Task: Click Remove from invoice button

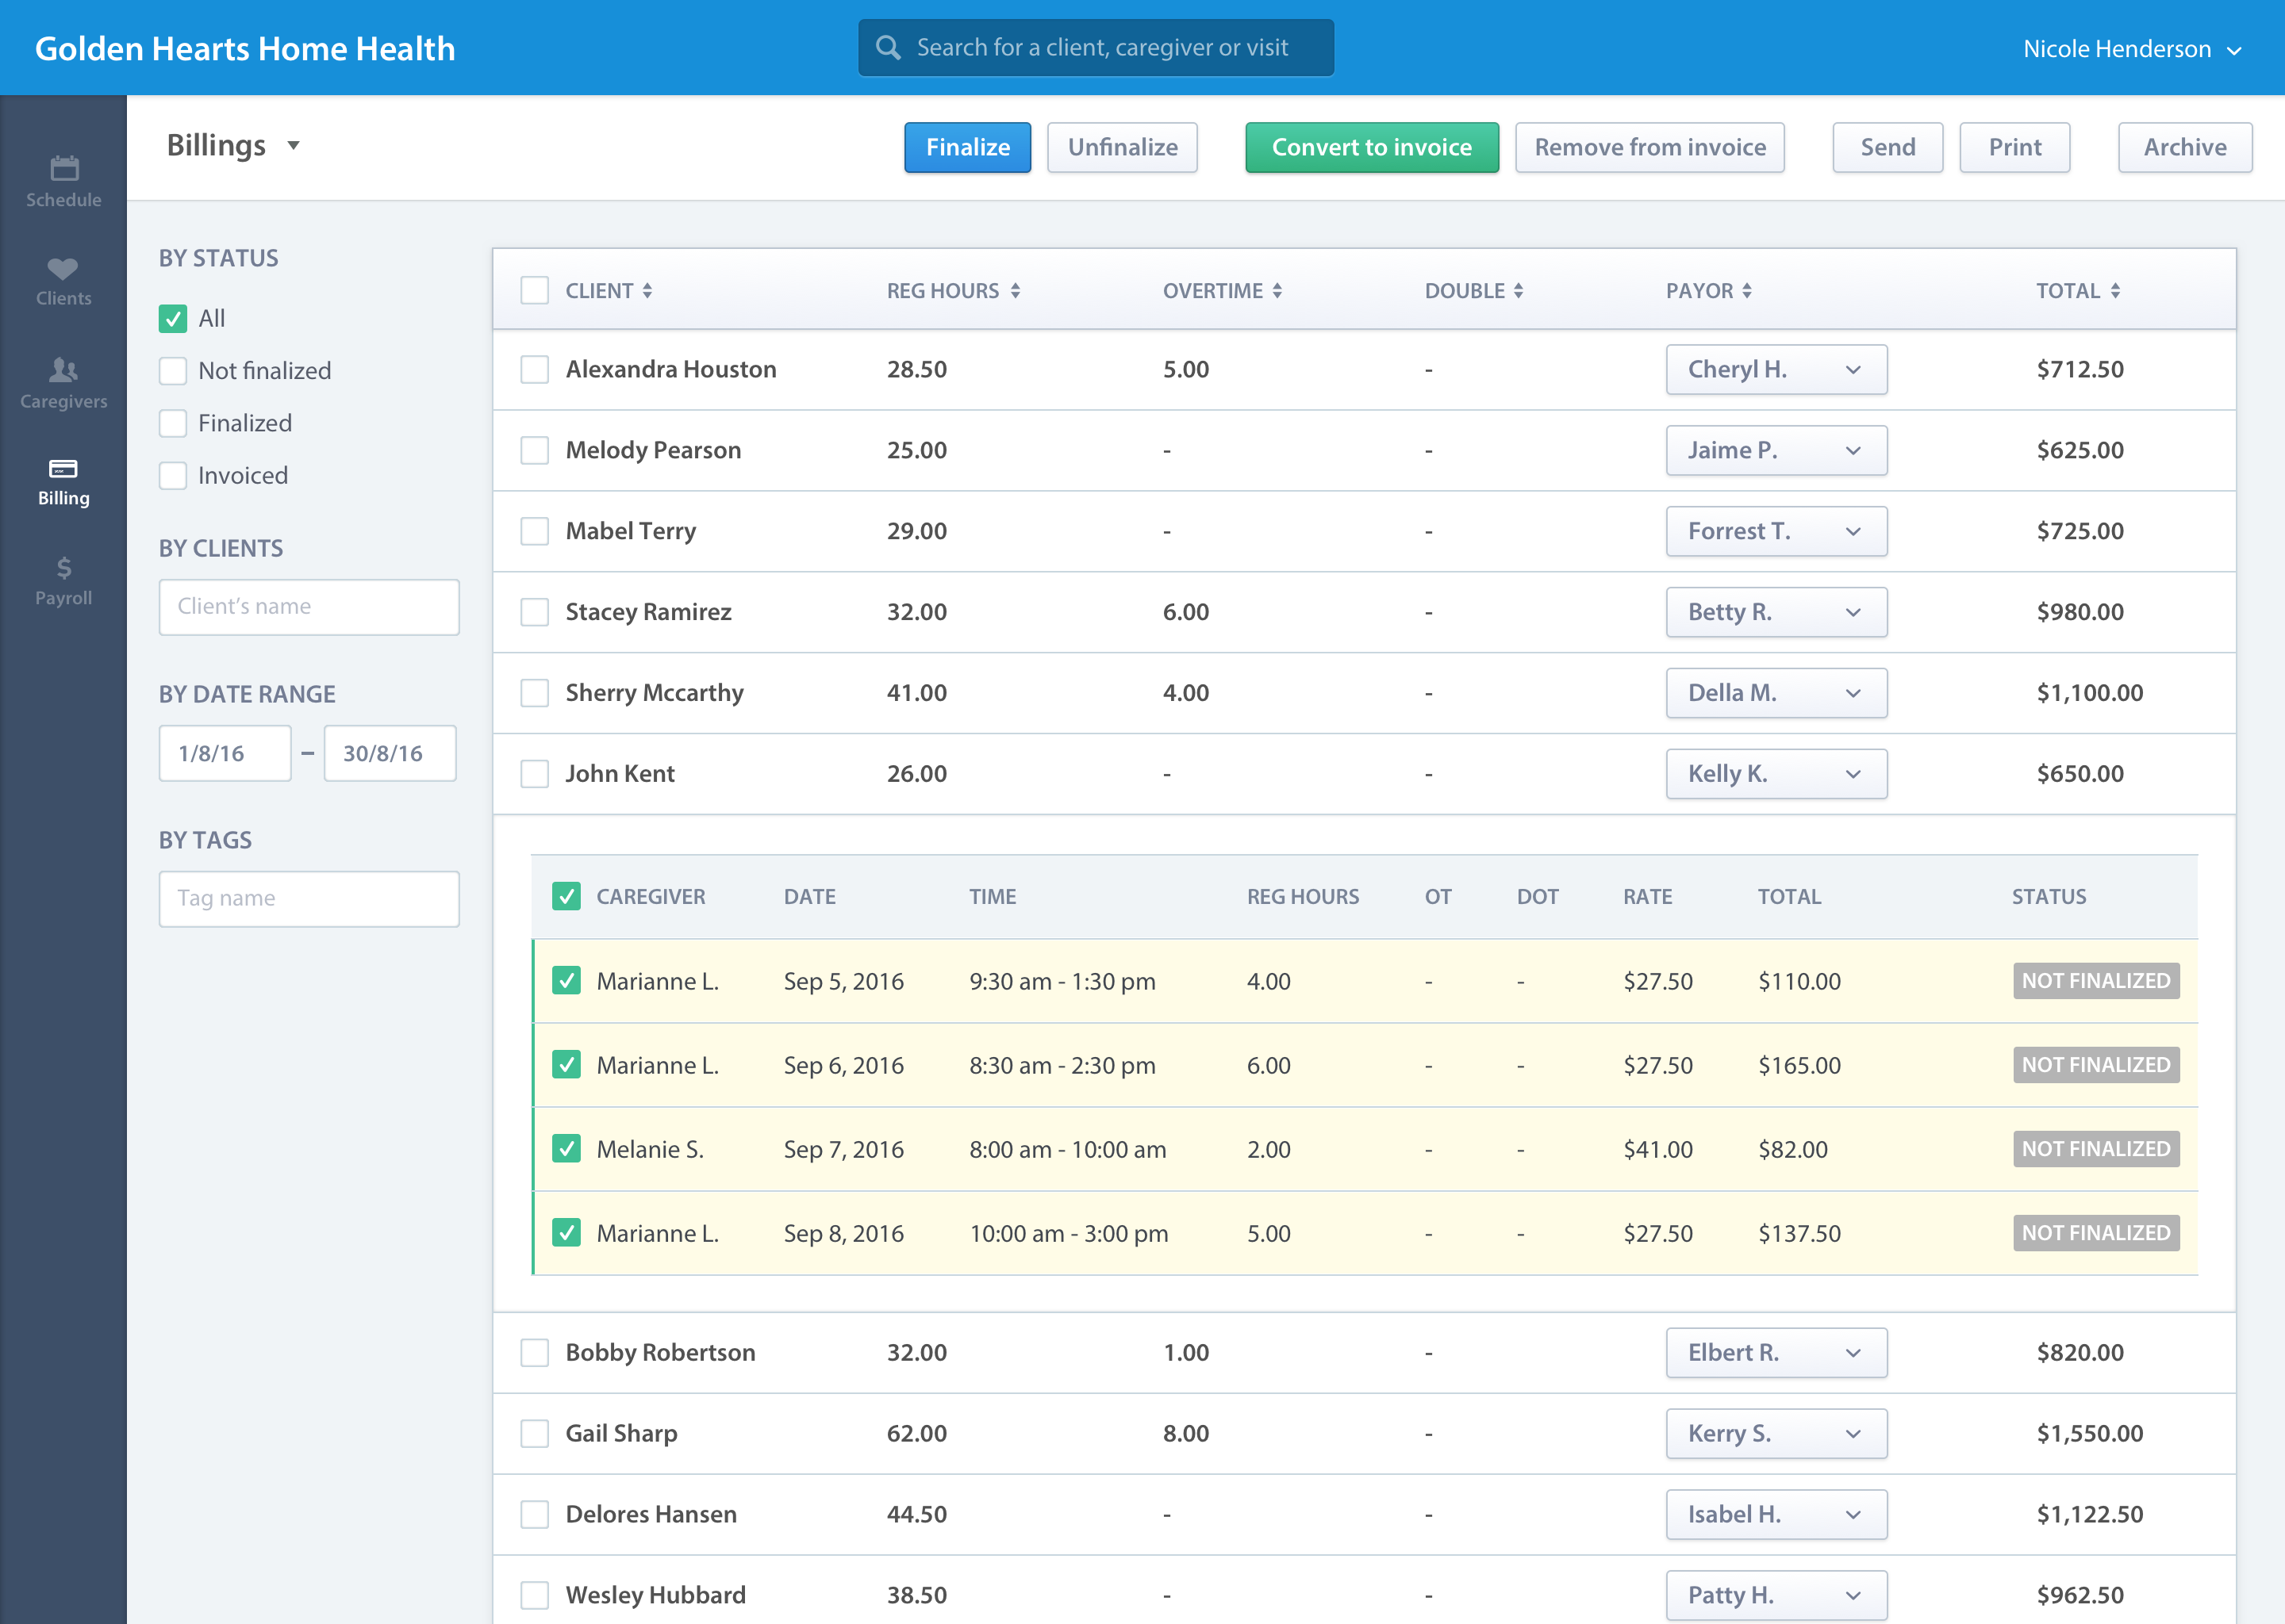Action: (x=1649, y=147)
